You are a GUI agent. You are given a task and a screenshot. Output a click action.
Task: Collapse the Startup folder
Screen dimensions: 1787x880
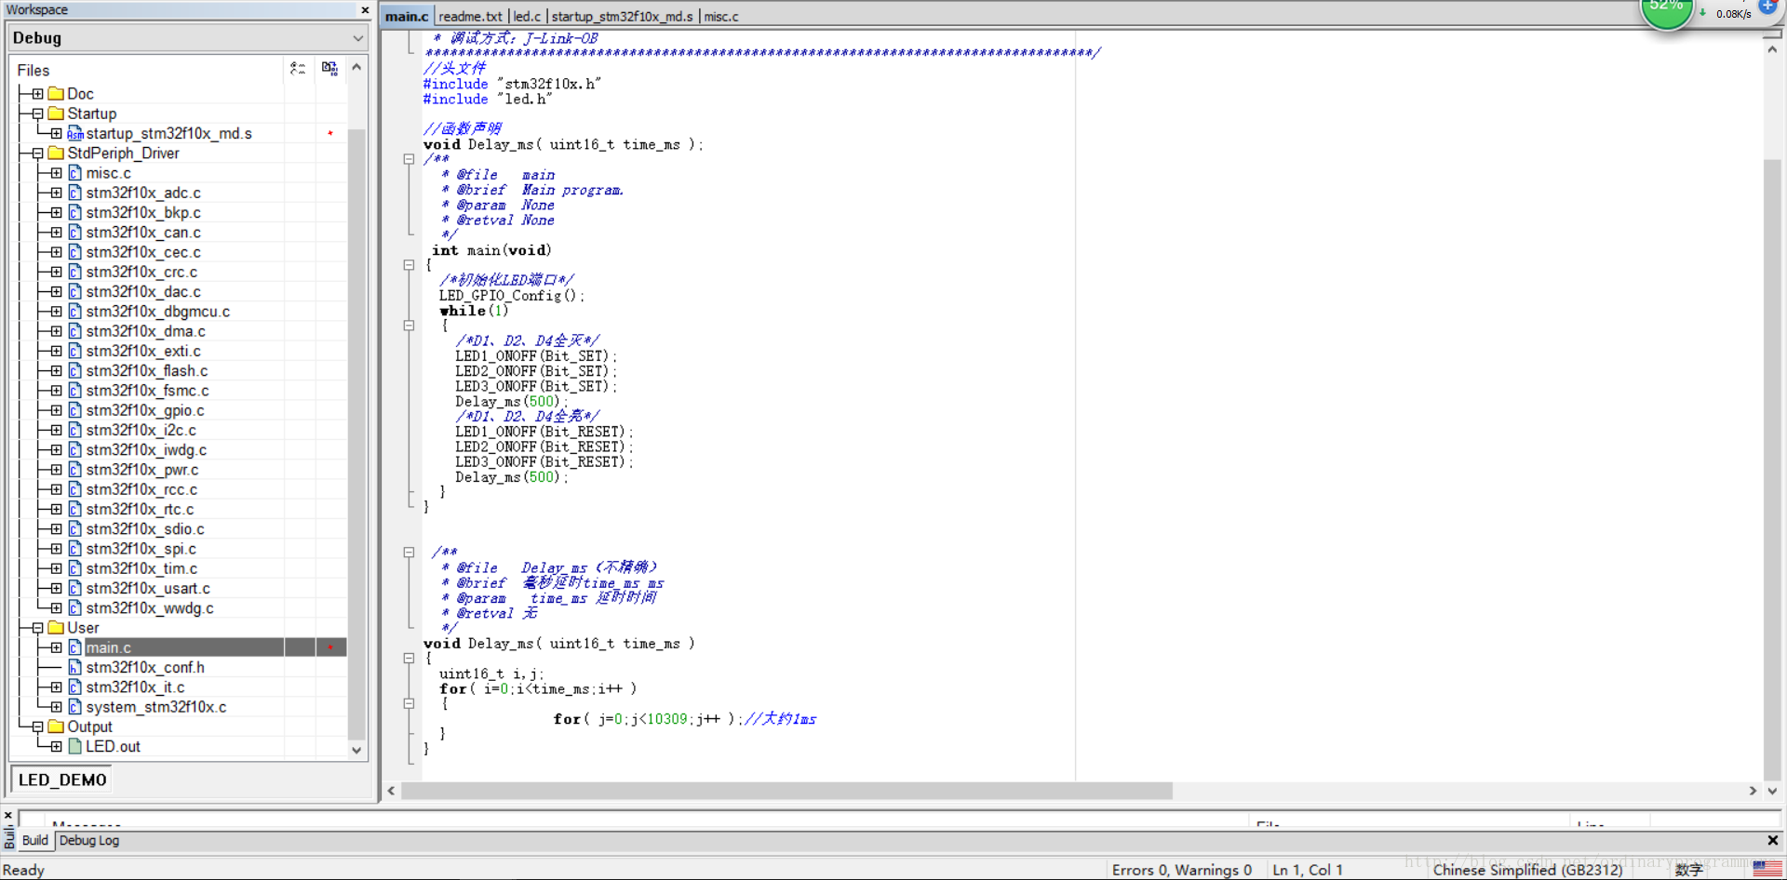tap(37, 113)
